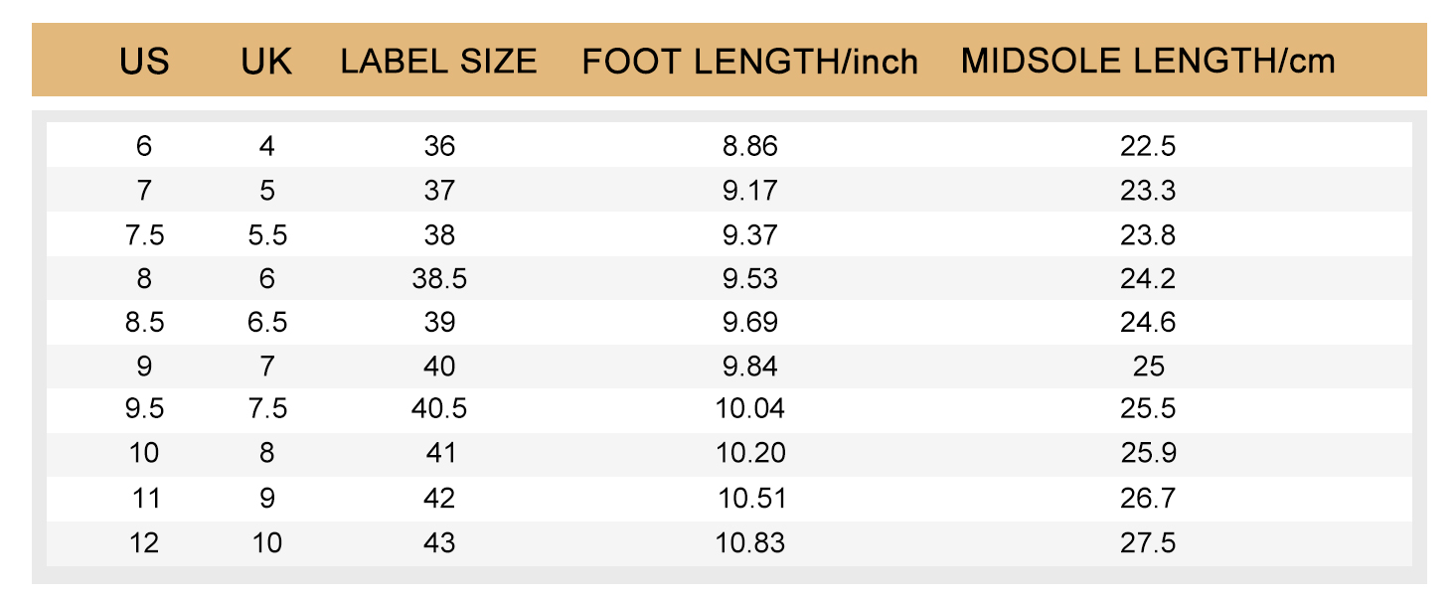Select label size 38.5 cell
The image size is (1455, 596).
[439, 279]
